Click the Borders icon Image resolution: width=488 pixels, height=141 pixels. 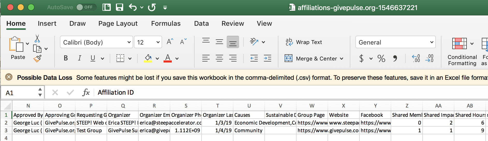pos(120,58)
